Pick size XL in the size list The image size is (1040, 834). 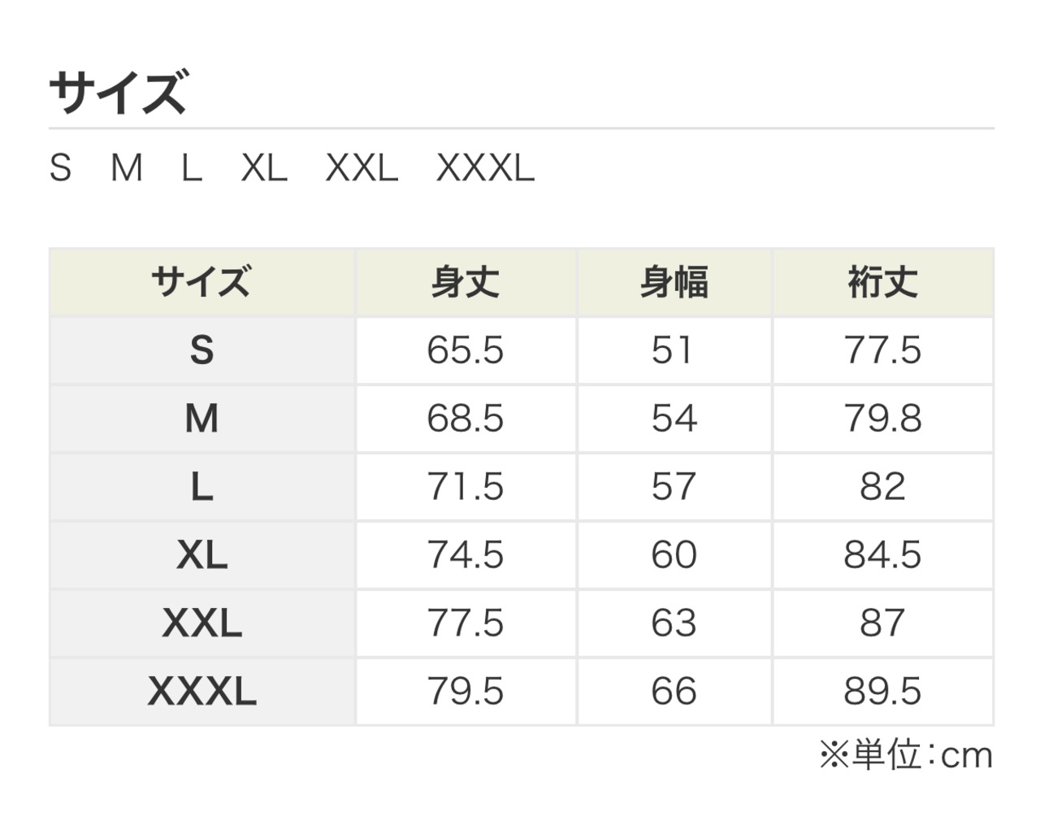click(x=264, y=168)
